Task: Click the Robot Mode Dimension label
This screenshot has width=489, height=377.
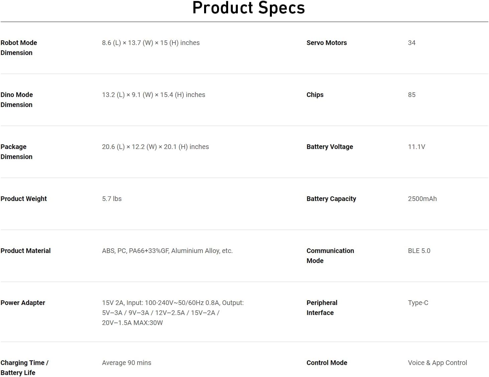Action: [19, 48]
